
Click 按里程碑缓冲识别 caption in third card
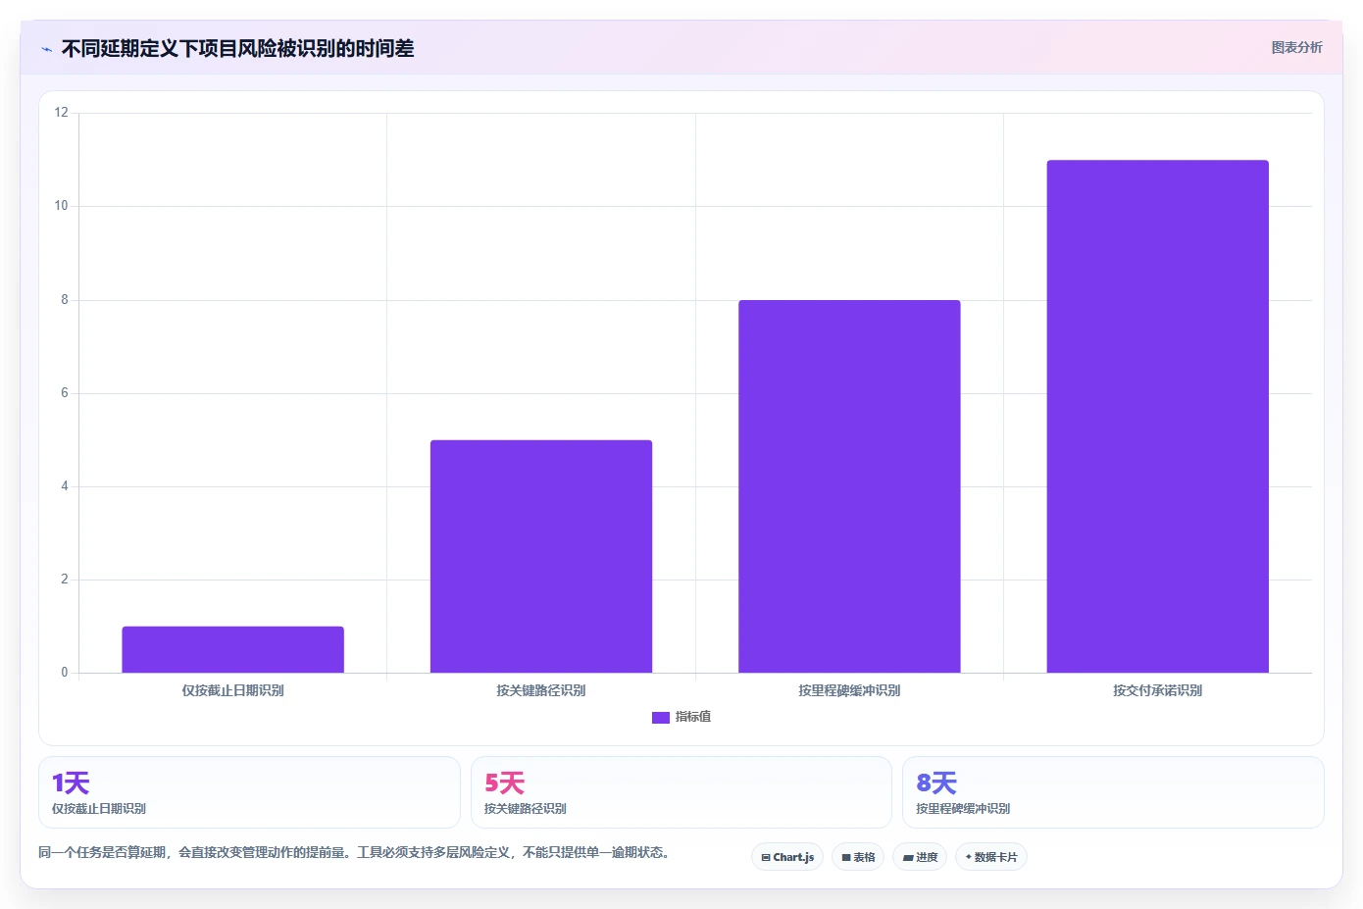pos(963,809)
